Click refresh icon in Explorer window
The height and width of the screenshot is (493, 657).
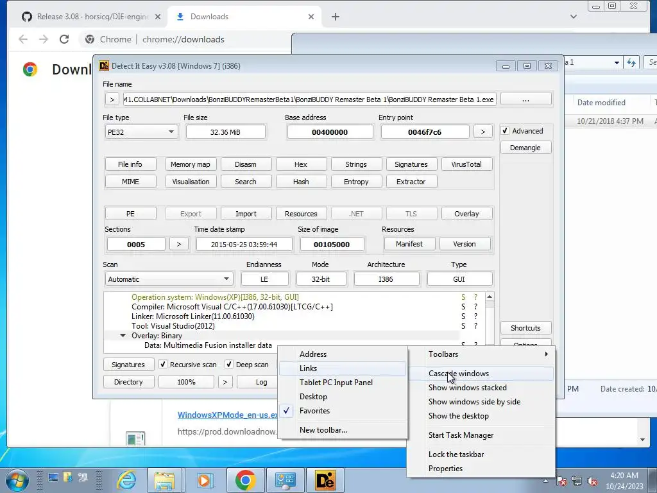631,63
